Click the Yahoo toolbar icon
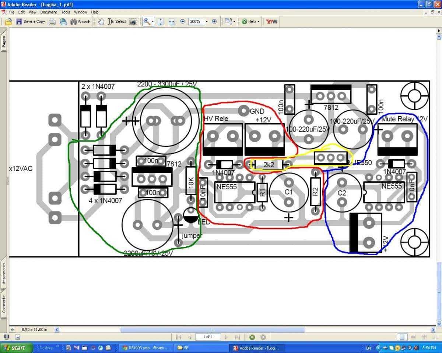Viewport: 442px width, 353px height. (x=272, y=22)
